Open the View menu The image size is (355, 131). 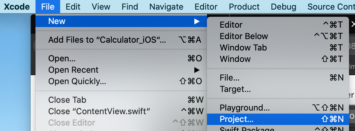tap(101, 7)
